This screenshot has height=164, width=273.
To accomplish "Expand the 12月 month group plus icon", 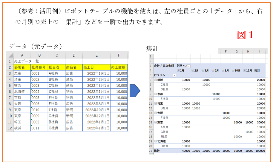I will 245,70.
